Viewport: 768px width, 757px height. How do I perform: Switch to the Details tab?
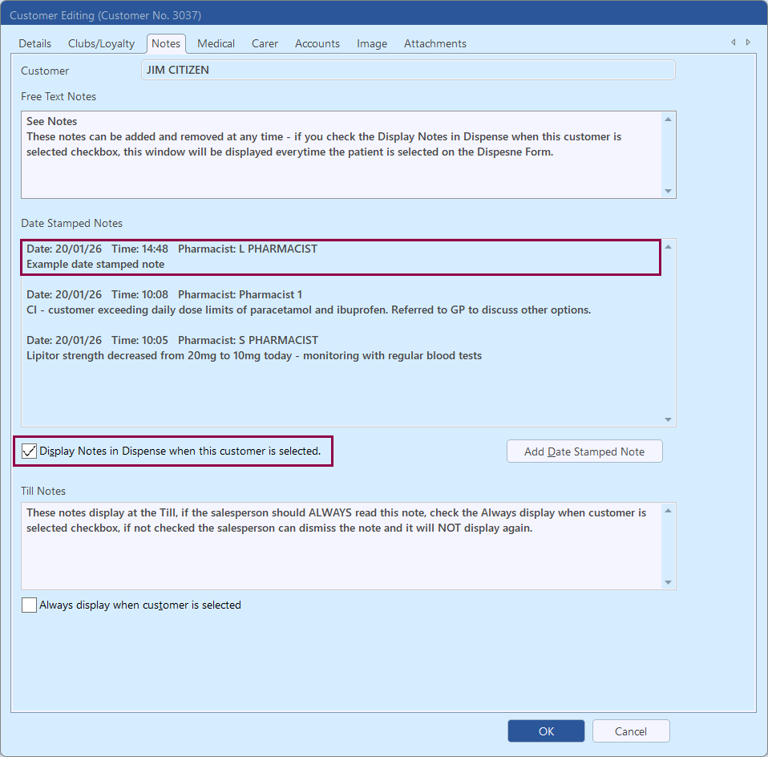click(x=35, y=44)
